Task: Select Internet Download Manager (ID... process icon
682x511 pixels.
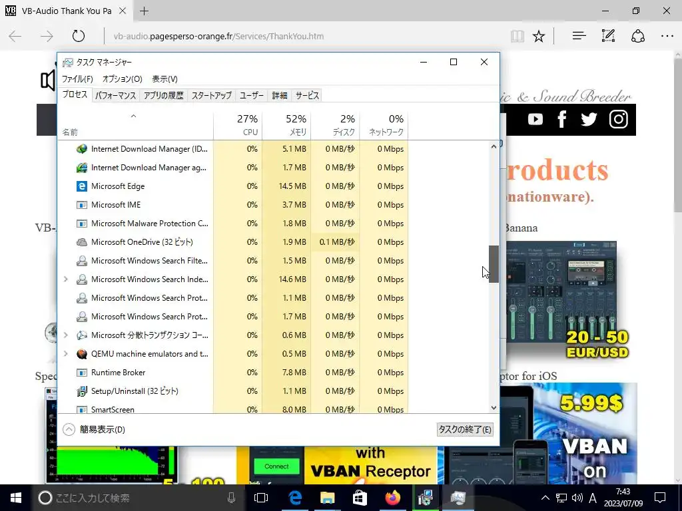Action: 82,149
